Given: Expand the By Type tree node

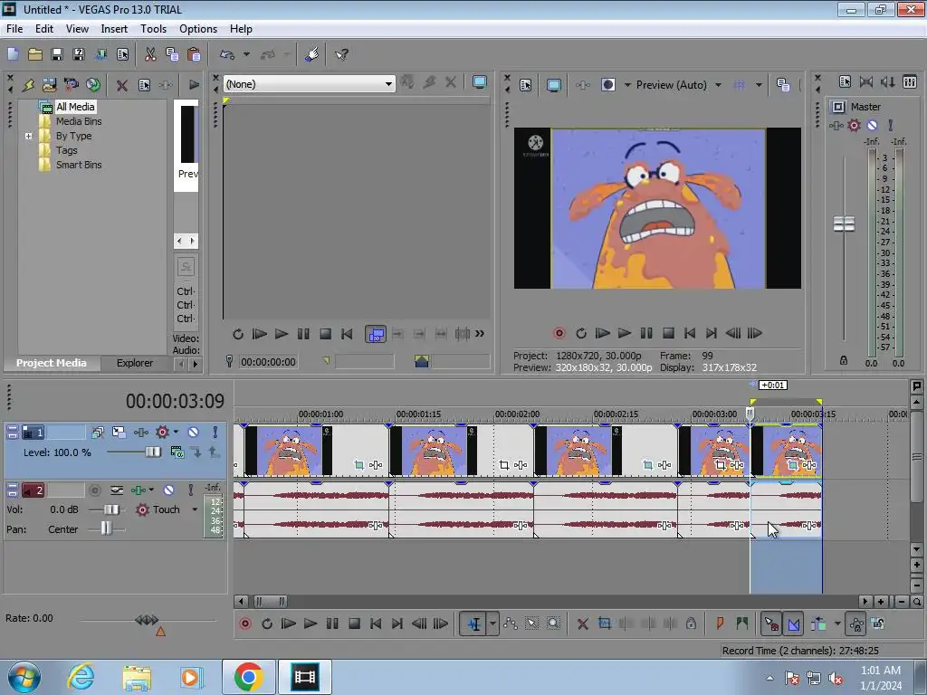Looking at the screenshot, I should coord(28,136).
